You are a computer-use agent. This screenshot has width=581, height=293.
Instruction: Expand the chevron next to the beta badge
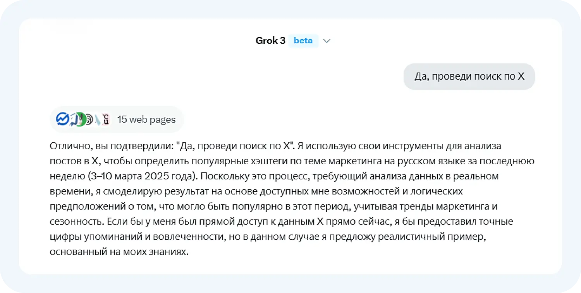327,41
